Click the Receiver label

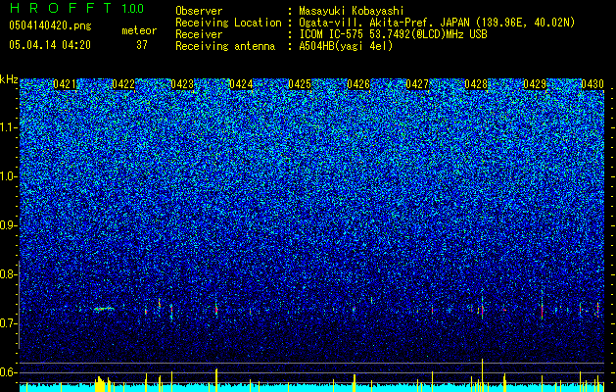(199, 34)
